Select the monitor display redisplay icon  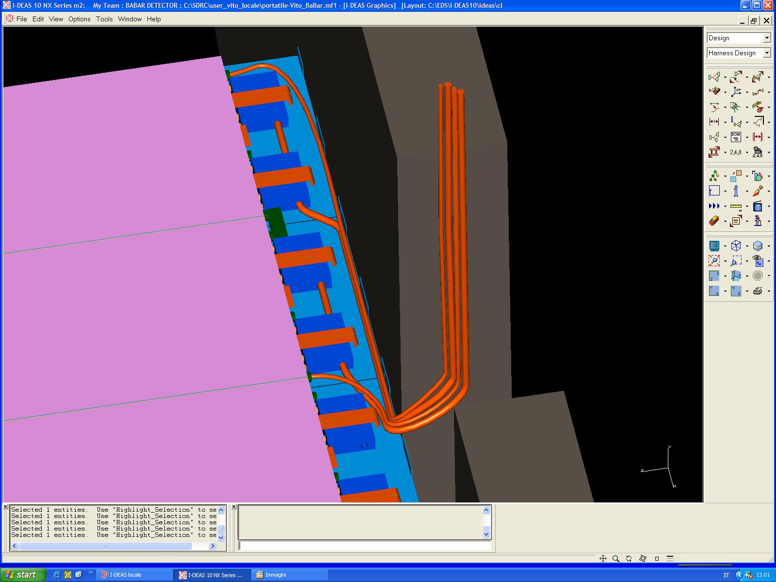coord(714,245)
